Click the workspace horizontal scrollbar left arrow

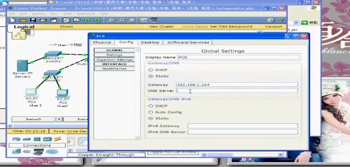tap(9, 126)
